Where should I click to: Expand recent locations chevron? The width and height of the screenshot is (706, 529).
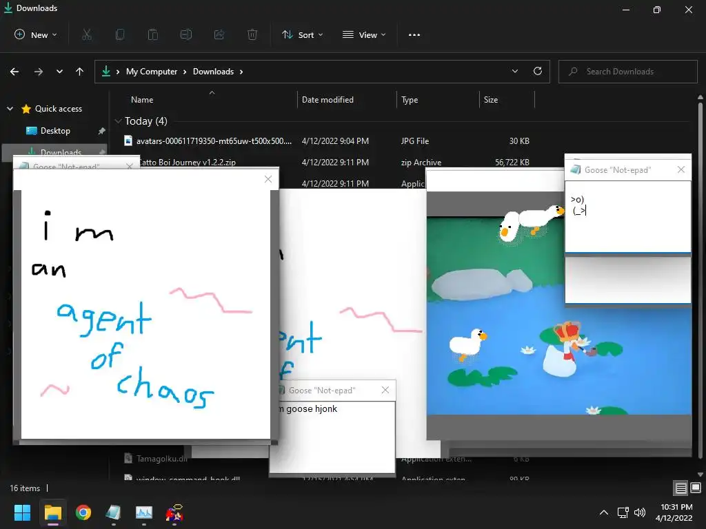point(59,72)
